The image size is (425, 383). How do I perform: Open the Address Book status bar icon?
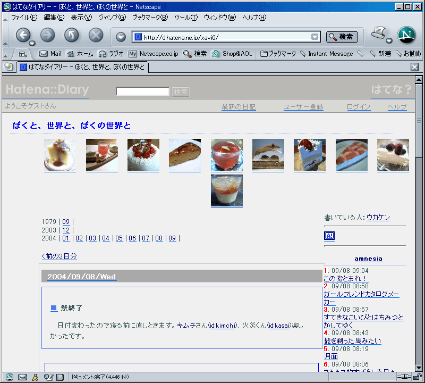pyautogui.click(x=59, y=377)
